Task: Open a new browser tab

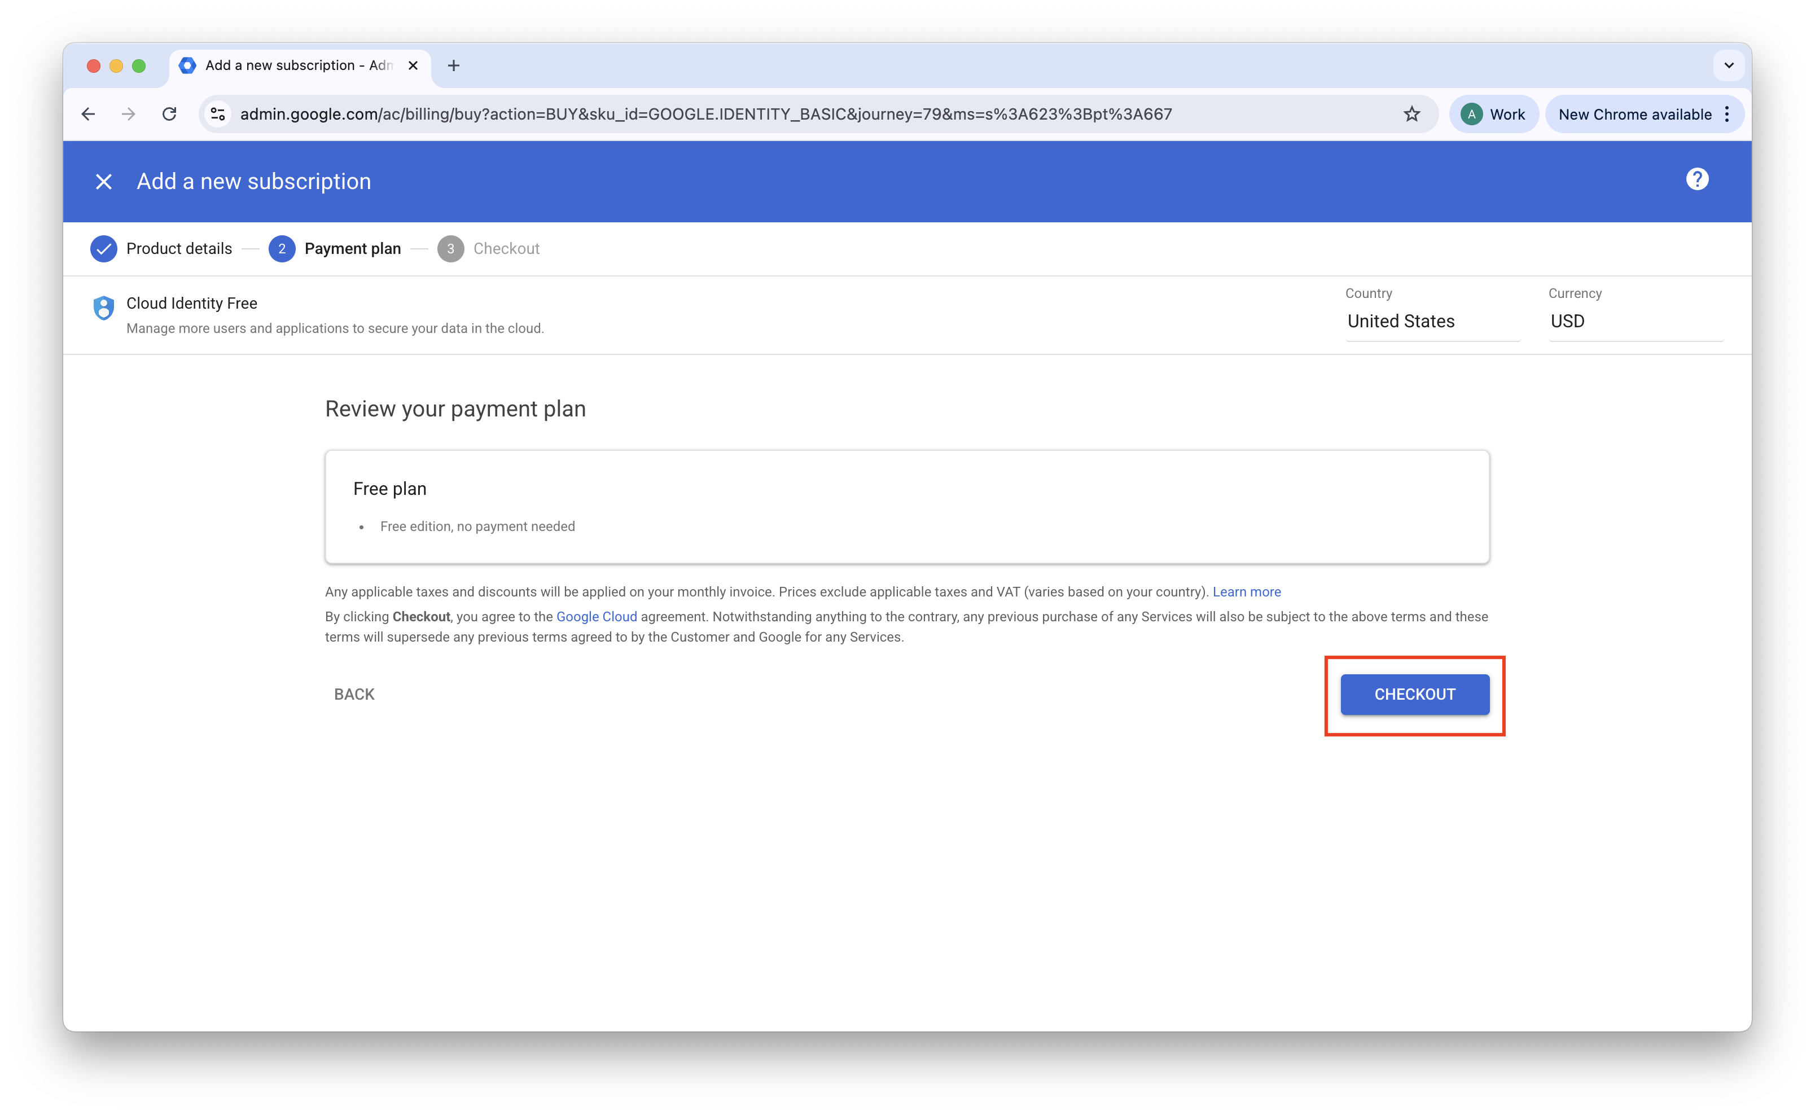Action: 454,65
